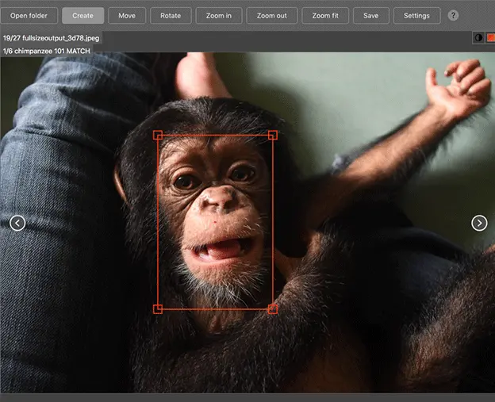Select the bottom-right bounding box handle
This screenshot has height=402, width=495.
tap(273, 308)
